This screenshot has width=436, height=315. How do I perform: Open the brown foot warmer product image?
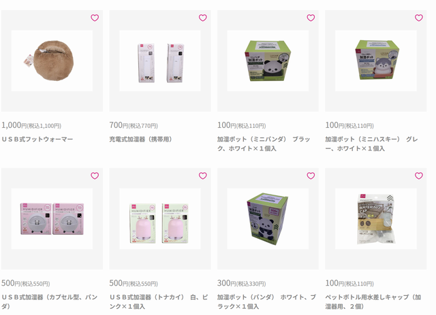point(52,61)
